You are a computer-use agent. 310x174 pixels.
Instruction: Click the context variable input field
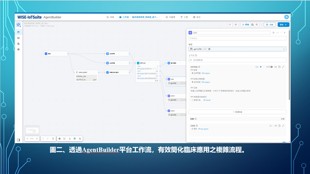tap(237, 60)
